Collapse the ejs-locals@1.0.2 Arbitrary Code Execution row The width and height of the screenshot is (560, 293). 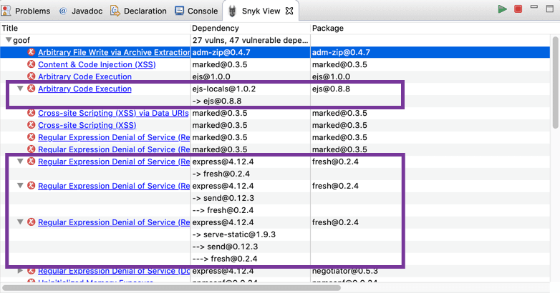click(20, 88)
